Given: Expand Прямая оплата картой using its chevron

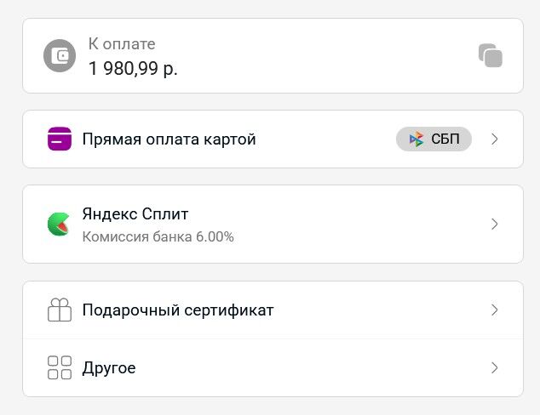Looking at the screenshot, I should click(495, 139).
